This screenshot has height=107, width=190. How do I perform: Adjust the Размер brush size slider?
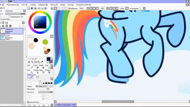45,86
